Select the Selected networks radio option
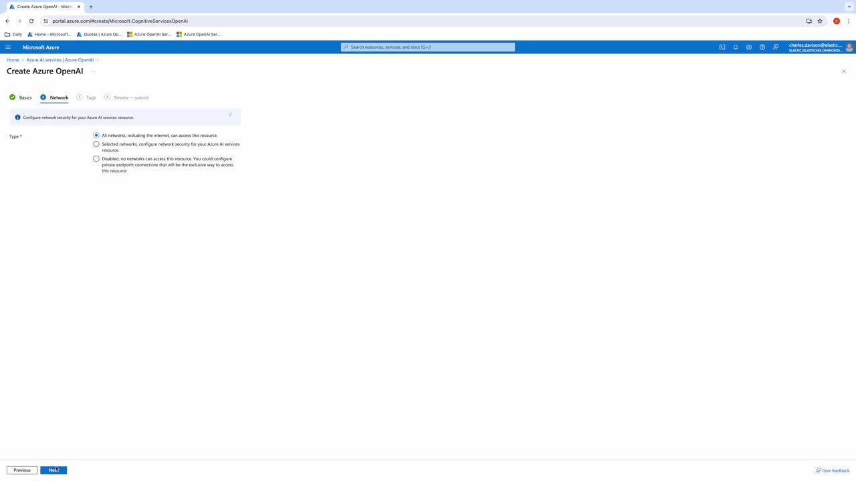The width and height of the screenshot is (856, 481). coord(96,144)
